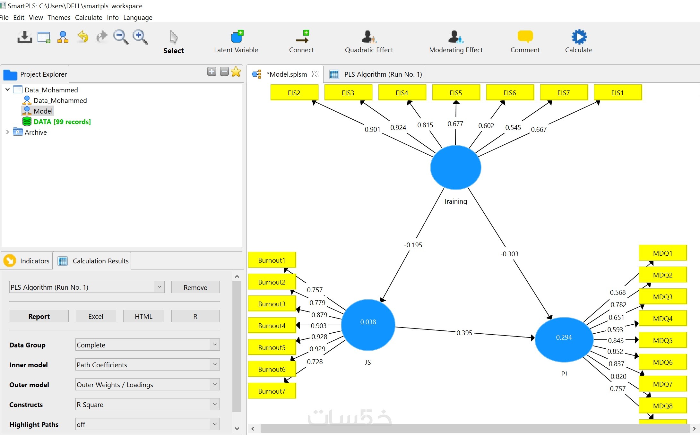Click the Model.splsm tab icon
700x435 pixels.
coord(256,74)
